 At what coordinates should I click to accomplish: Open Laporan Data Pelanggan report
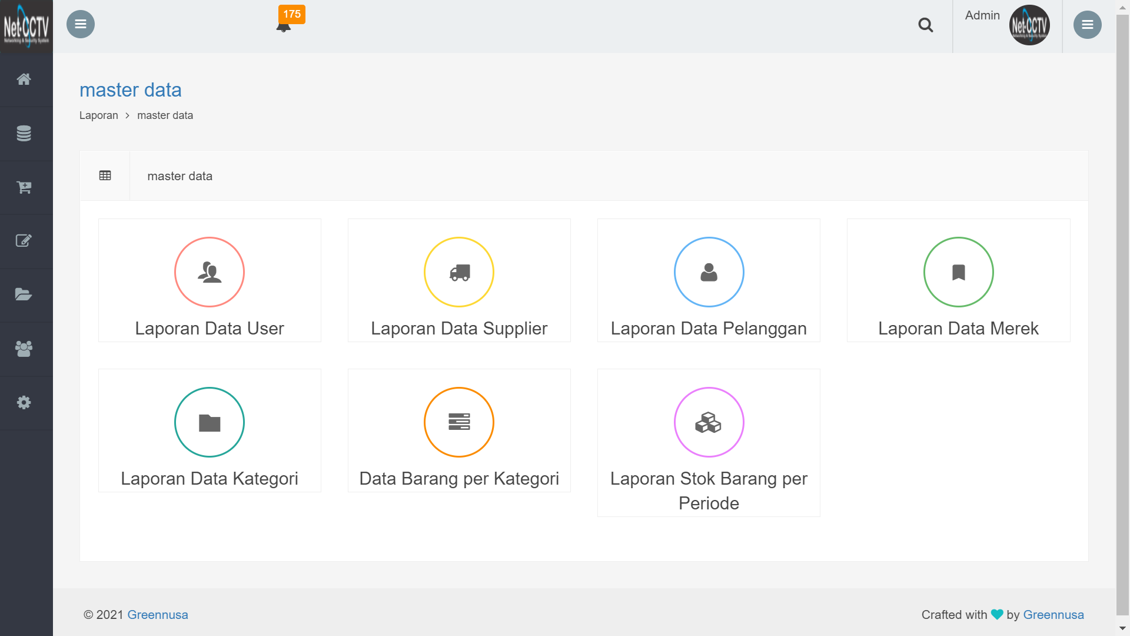click(x=709, y=280)
